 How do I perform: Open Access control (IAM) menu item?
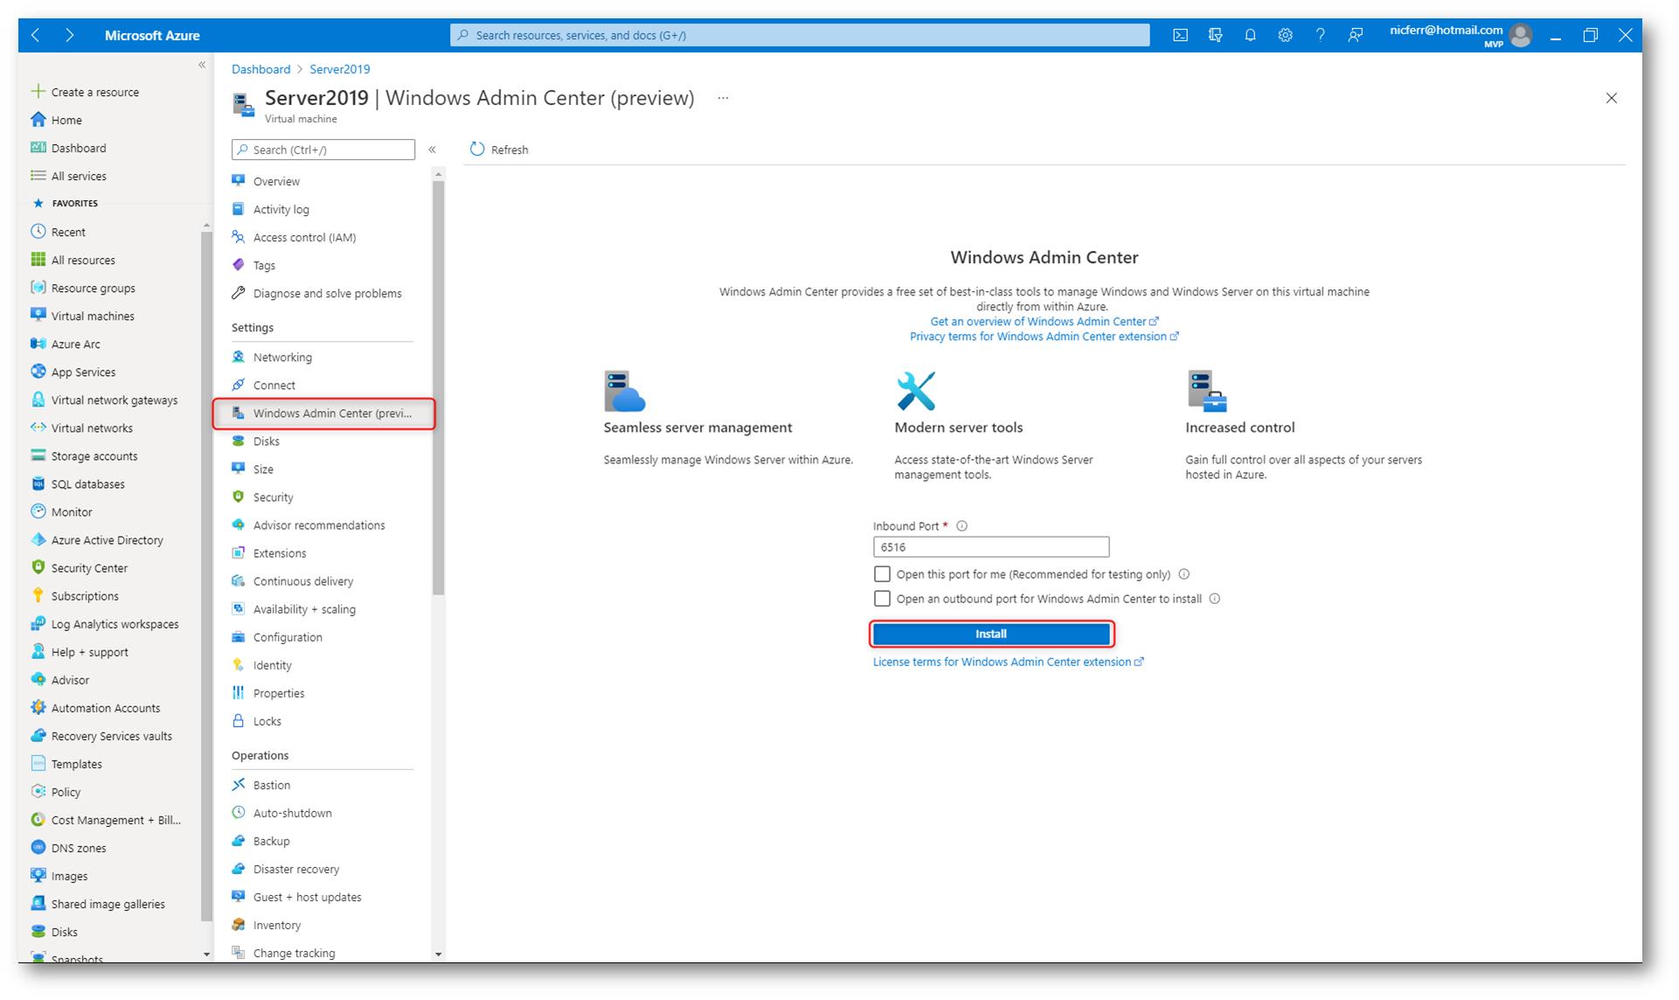304,237
